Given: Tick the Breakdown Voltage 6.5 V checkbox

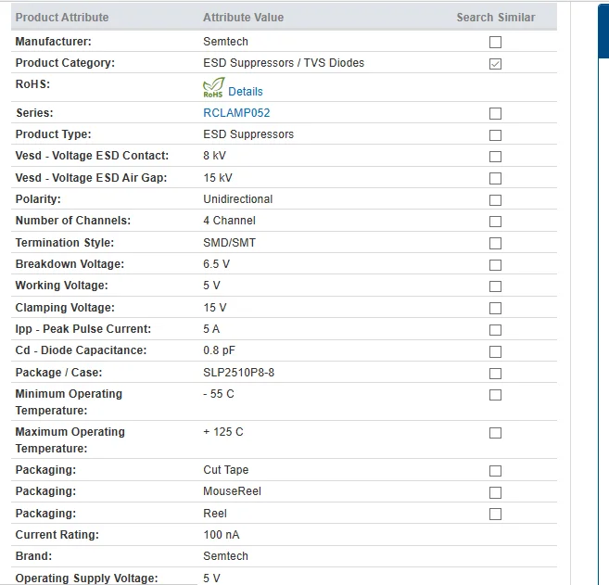Looking at the screenshot, I should point(495,265).
